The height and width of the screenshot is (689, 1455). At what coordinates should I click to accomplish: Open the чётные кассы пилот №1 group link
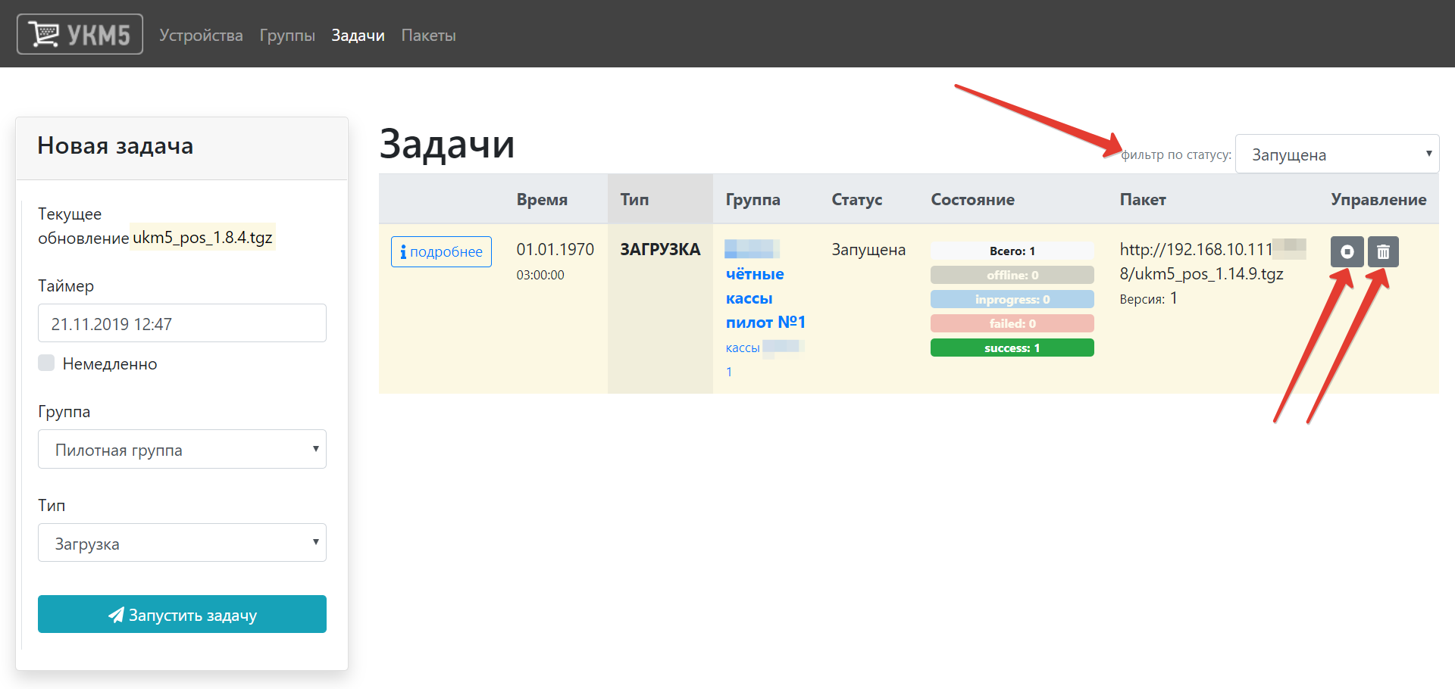[x=765, y=298]
